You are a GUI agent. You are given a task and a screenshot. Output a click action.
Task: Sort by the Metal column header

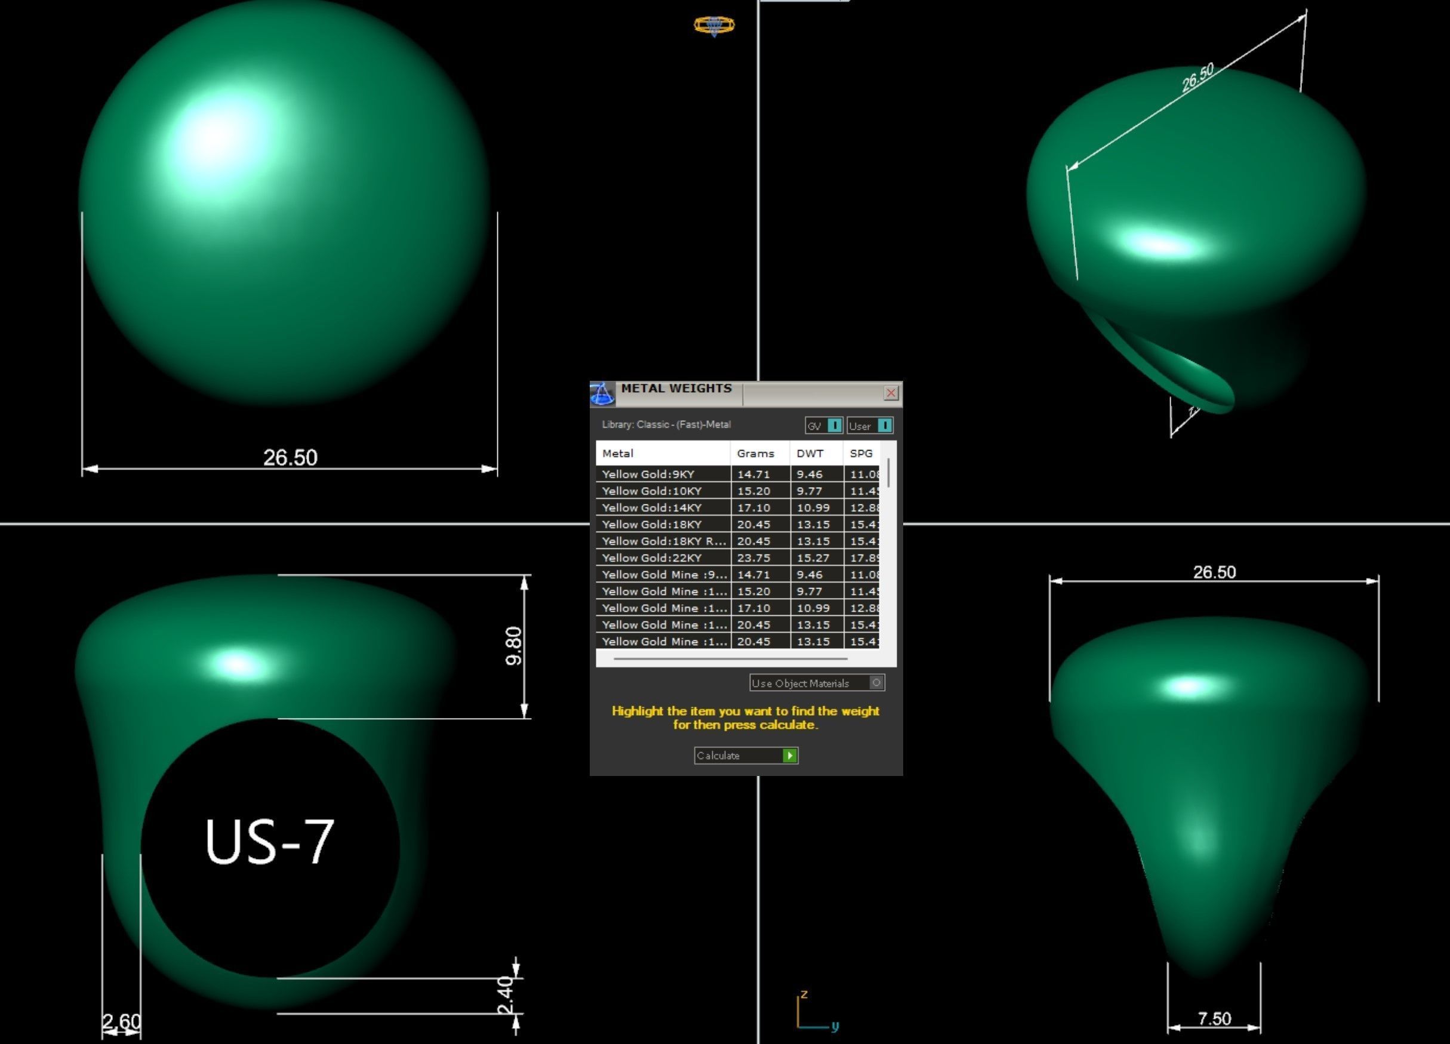coord(663,453)
